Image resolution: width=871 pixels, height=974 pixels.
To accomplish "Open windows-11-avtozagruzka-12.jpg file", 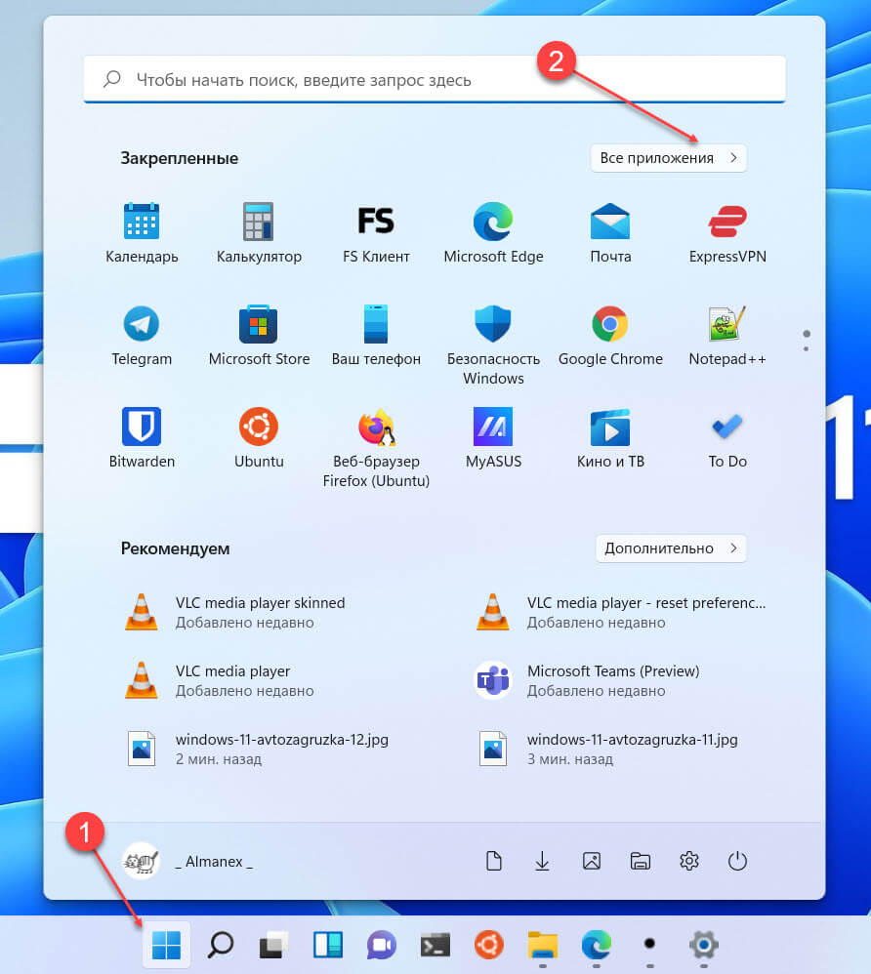I will (x=257, y=749).
